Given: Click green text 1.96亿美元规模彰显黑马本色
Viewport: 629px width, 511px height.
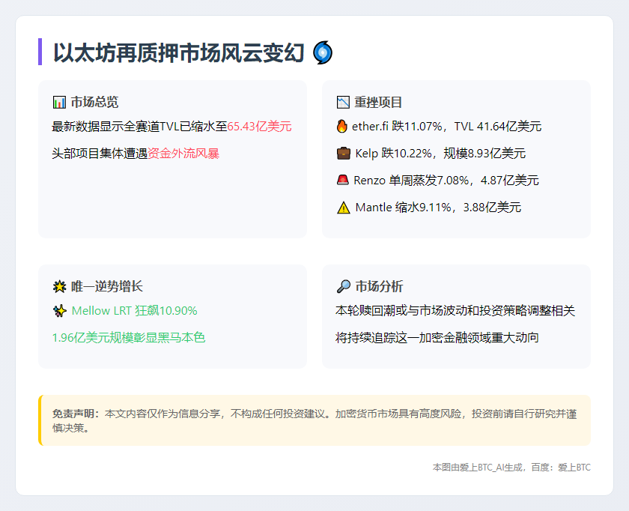Looking at the screenshot, I should click(128, 338).
